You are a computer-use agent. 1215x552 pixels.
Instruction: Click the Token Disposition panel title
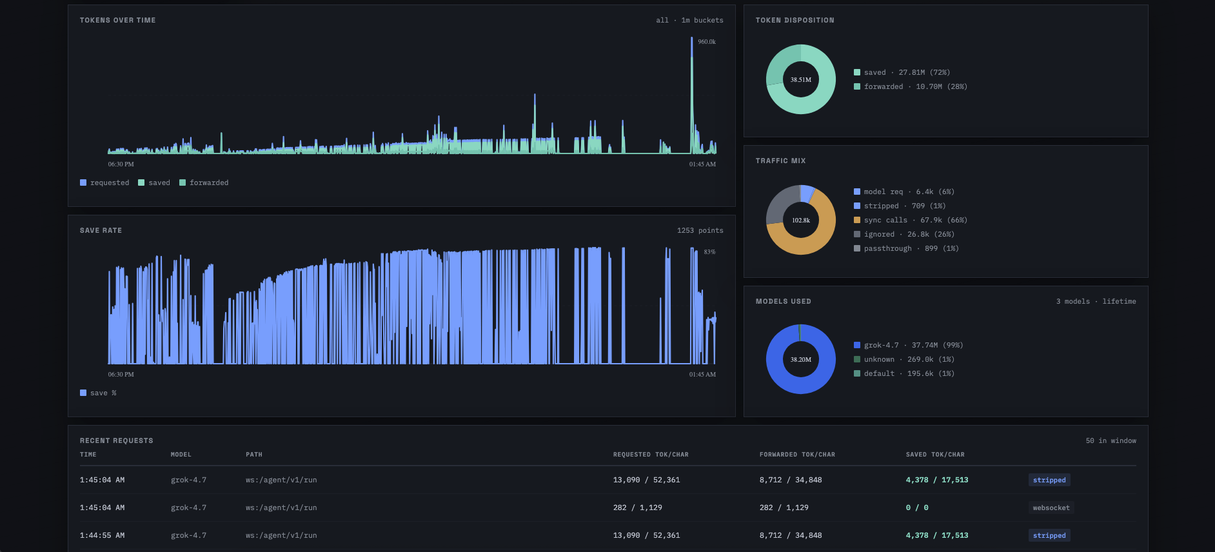(795, 20)
